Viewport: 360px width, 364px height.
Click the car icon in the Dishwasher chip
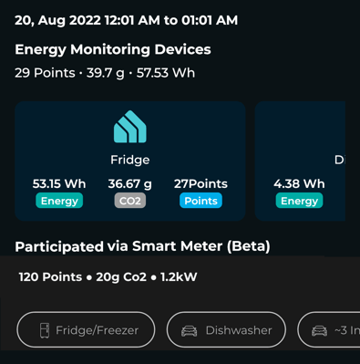tap(189, 330)
